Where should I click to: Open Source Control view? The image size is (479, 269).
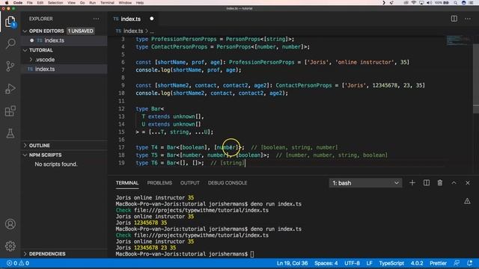click(x=10, y=66)
